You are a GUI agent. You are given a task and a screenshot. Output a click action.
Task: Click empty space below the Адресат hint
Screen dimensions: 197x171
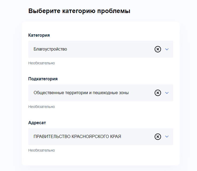(101, 159)
